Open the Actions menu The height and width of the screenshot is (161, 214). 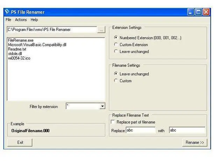point(21,20)
